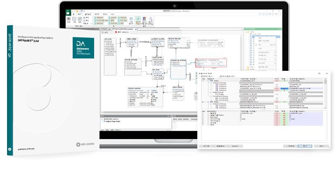Click the Index icon for COUNTRY_C_ID_PK
336x177 pixels.
(217, 94)
